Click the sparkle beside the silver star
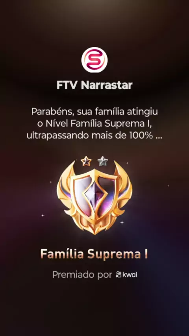The width and height of the screenshot is (189, 336). pyautogui.click(x=127, y=163)
